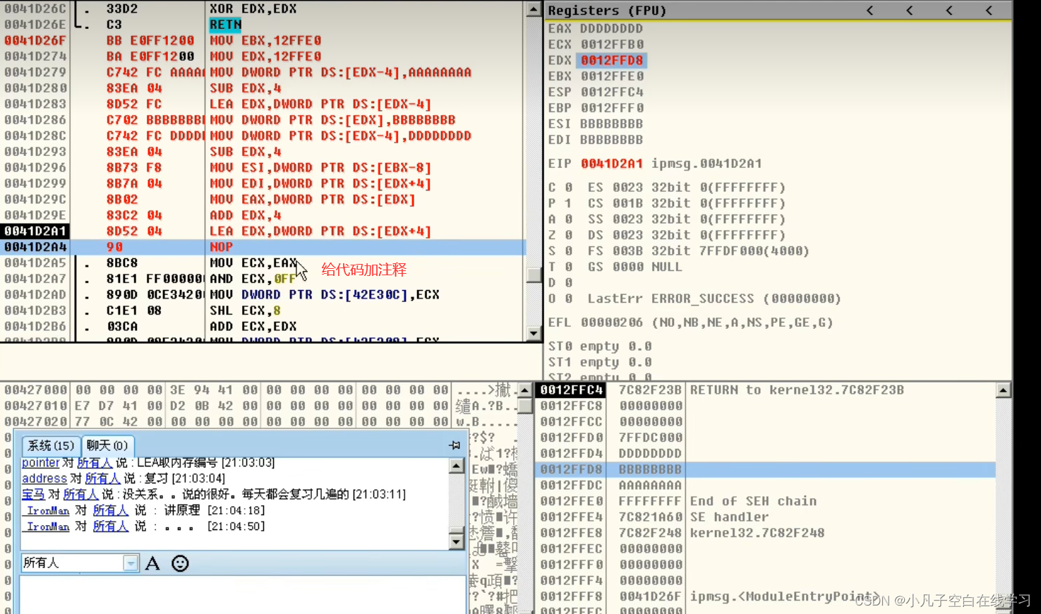The image size is (1041, 614).
Task: Click the fourth left-arrow in Registers header
Action: coord(988,11)
